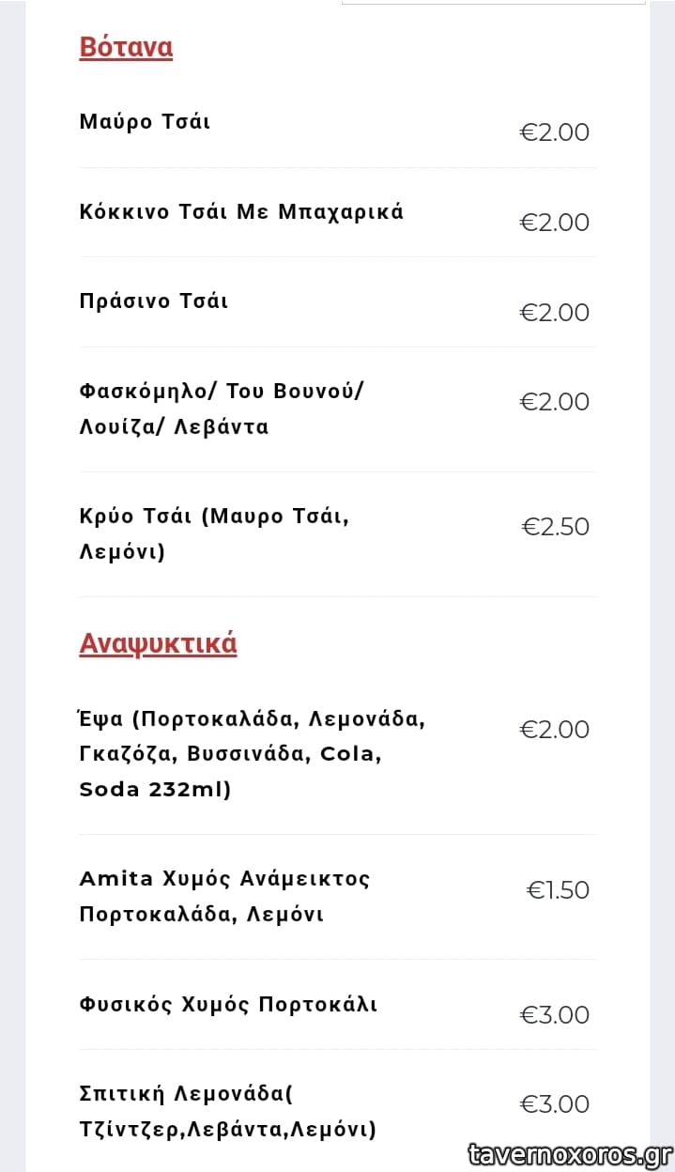Image resolution: width=675 pixels, height=1172 pixels.
Task: Click Κόκκινο Τσάι Με Μπαχαρικά item name
Action: pos(241,212)
